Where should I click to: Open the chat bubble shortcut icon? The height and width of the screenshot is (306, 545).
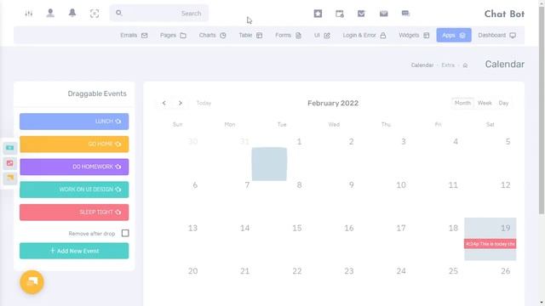coord(405,14)
